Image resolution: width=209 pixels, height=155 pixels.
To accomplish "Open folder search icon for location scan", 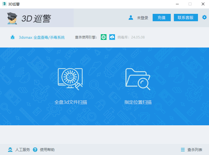I will (138, 79).
